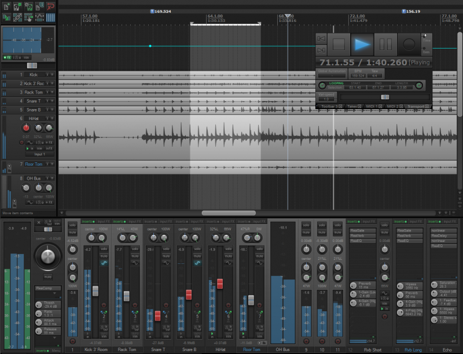Click the red undo arrow toolbar icon

tap(51, 6)
